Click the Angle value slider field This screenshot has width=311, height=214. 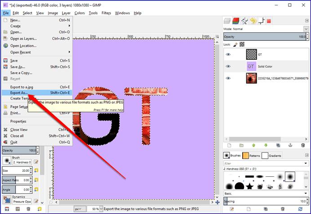coord(16,189)
